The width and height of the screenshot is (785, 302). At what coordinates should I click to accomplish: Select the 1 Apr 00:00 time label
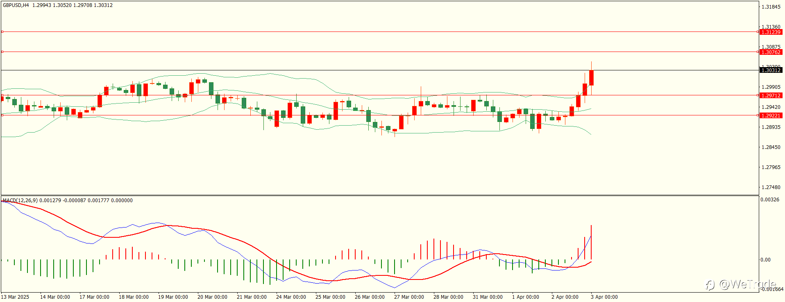[526, 297]
